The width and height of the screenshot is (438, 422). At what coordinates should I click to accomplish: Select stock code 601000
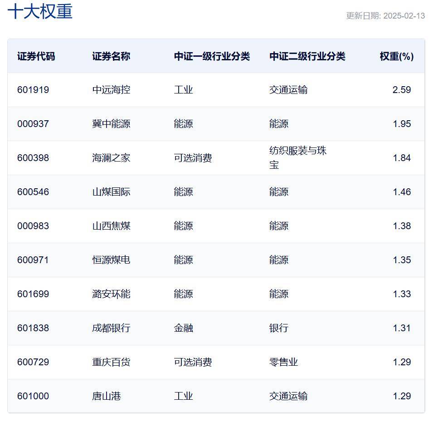click(33, 397)
